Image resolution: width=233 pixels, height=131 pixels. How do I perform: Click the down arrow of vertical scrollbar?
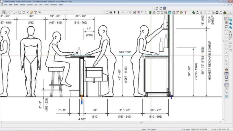(x=223, y=120)
